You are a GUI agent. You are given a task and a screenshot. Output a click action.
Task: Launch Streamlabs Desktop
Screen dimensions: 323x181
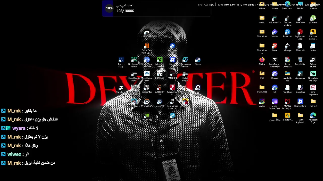click(313, 76)
